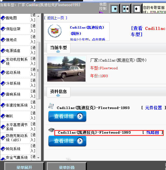Click 查看详细 button under 线路图 entry

[67, 141]
